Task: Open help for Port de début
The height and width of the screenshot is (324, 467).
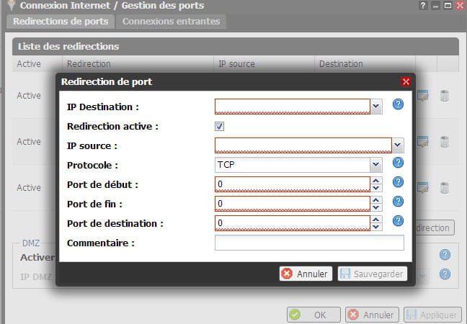Action: pos(398,181)
